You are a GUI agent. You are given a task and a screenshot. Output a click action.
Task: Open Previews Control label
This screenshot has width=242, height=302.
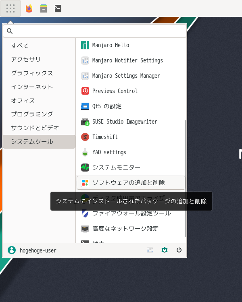point(115,91)
